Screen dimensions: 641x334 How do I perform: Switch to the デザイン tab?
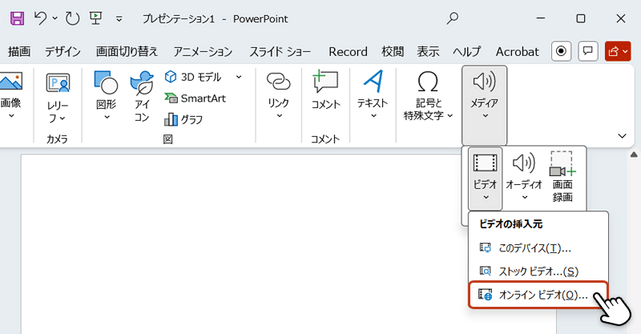(x=62, y=51)
